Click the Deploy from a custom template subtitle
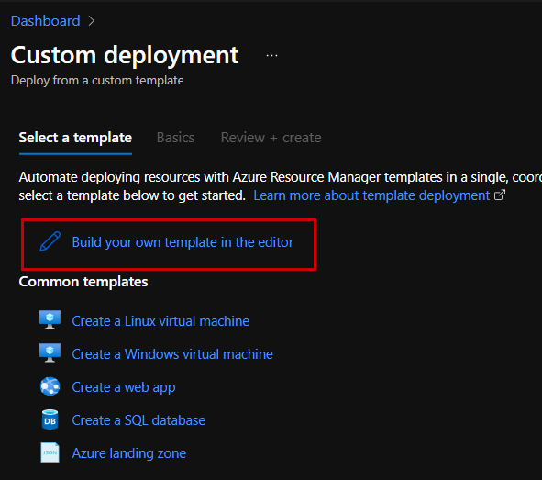This screenshot has width=542, height=480. (97, 81)
